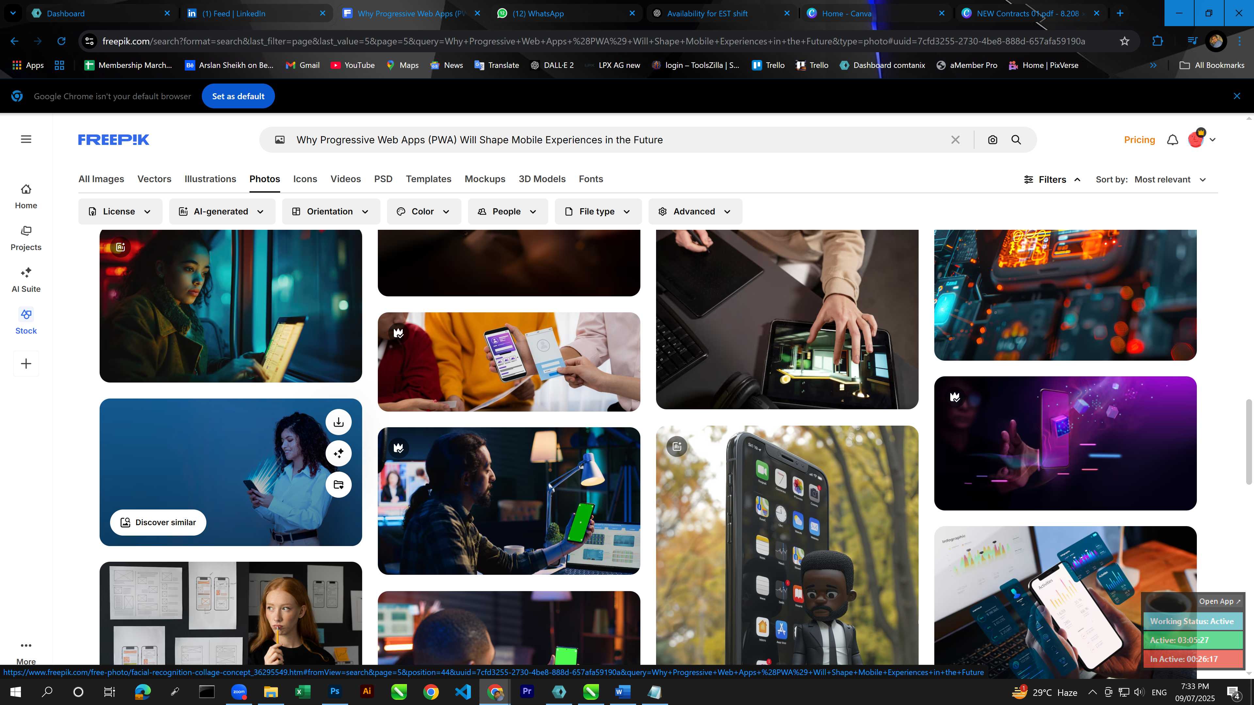Image resolution: width=1254 pixels, height=705 pixels.
Task: Switch to the LinkedIn Feed browser tab
Action: click(x=257, y=13)
